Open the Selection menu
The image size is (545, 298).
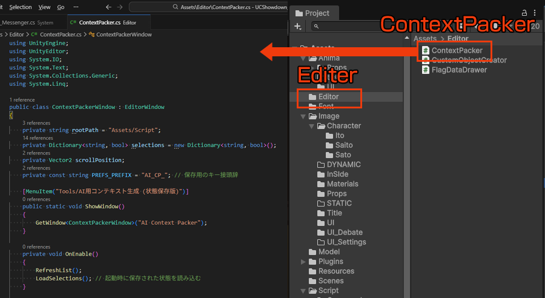point(21,7)
